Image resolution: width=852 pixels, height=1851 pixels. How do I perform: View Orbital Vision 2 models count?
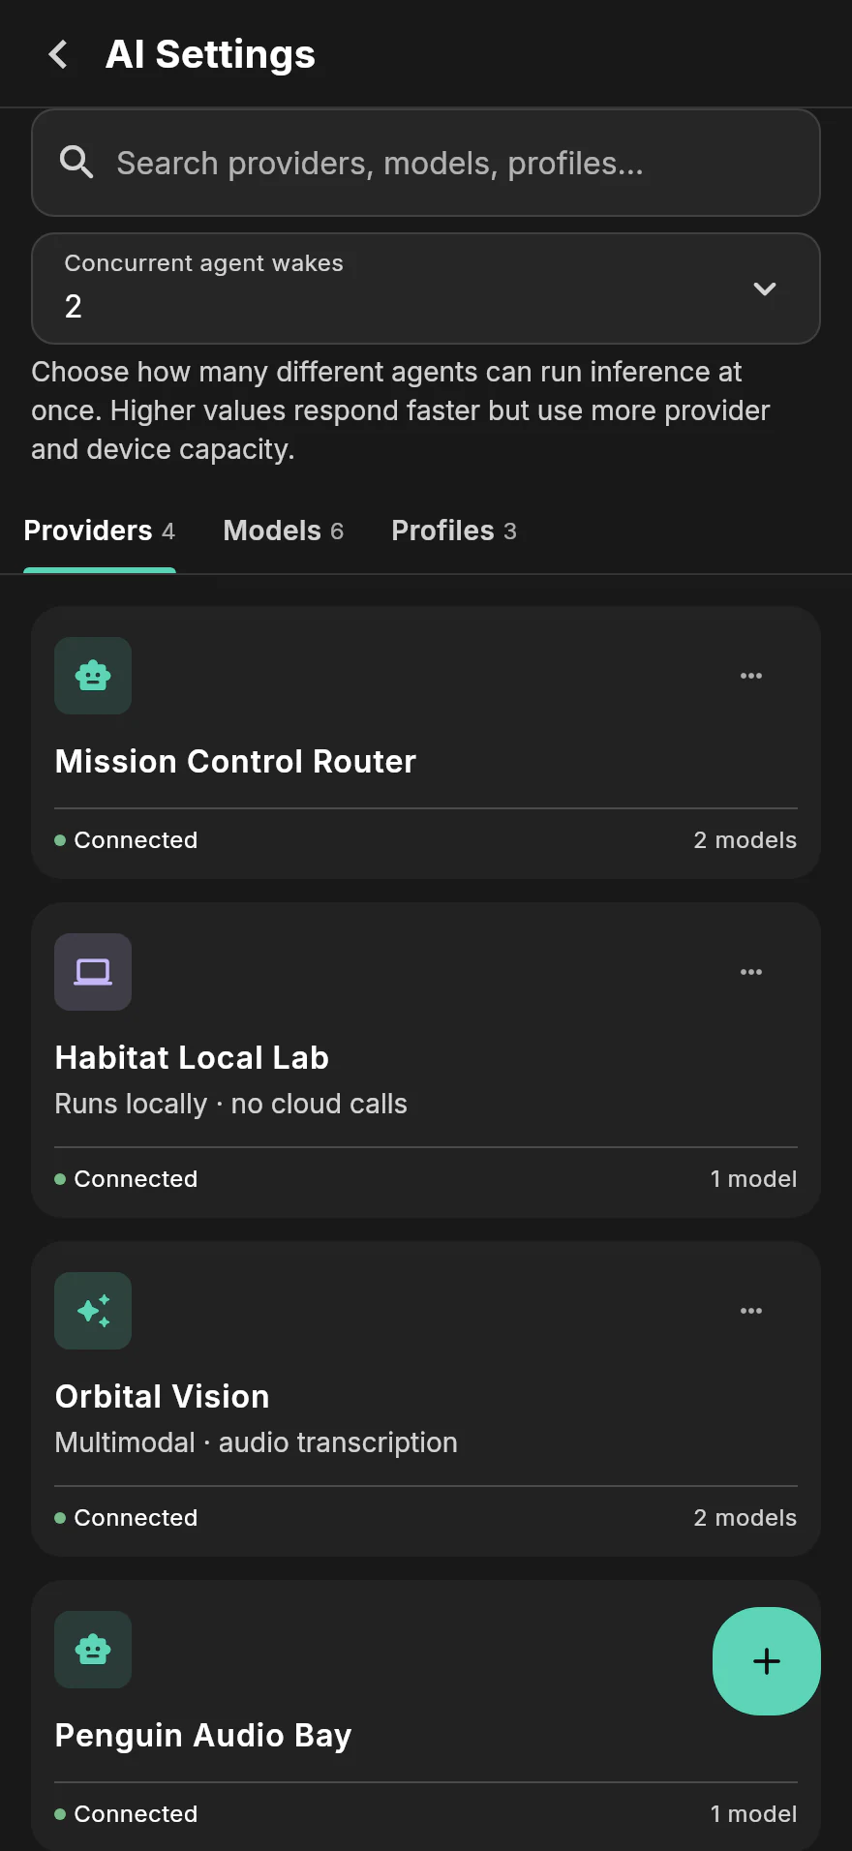coord(745,1518)
